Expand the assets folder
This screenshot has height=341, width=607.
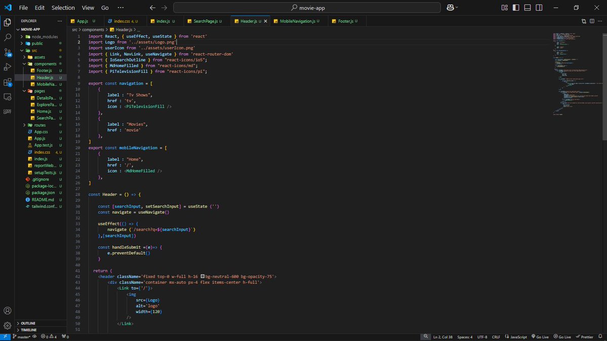coord(40,57)
